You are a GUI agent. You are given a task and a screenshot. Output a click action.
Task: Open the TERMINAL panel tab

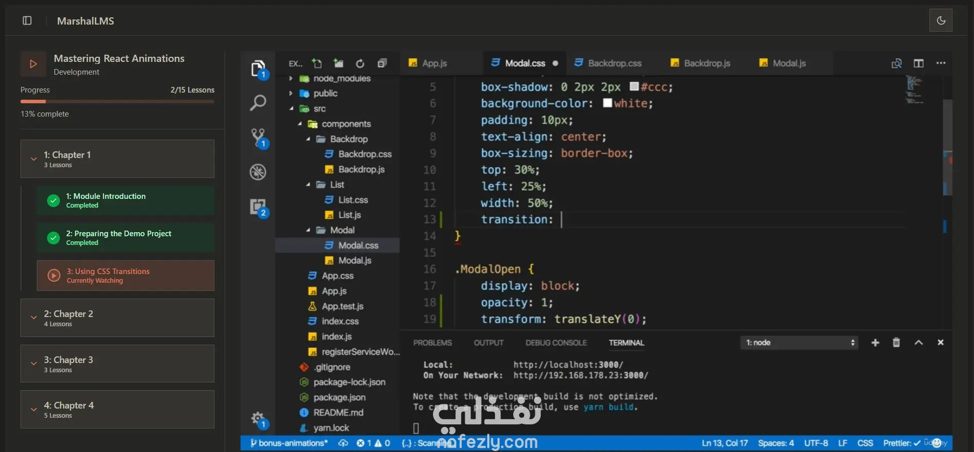626,343
